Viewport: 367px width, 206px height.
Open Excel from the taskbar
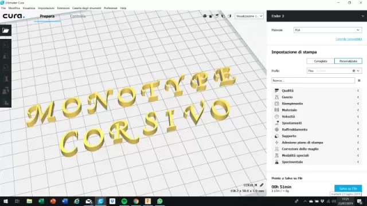tap(41, 201)
